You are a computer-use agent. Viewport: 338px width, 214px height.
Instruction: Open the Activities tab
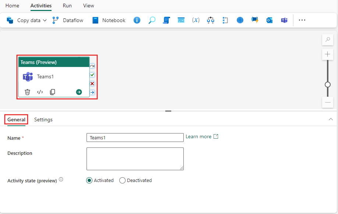41,6
